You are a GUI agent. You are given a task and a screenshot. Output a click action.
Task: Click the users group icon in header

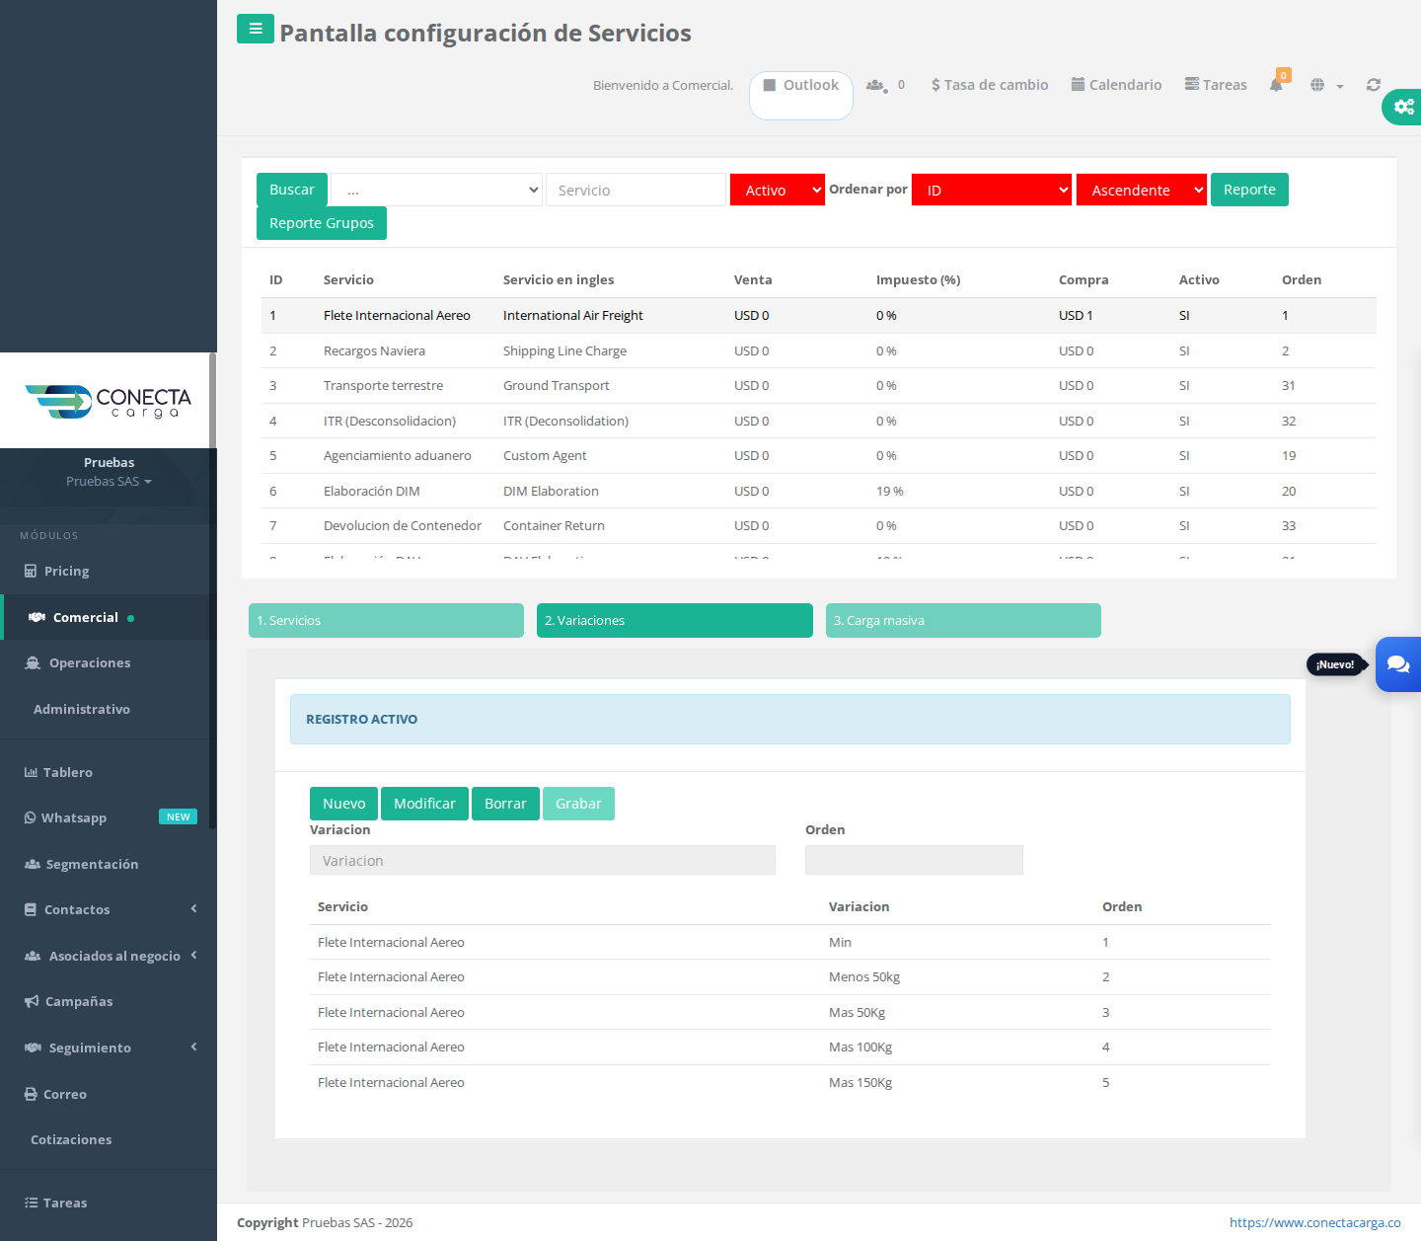point(875,85)
